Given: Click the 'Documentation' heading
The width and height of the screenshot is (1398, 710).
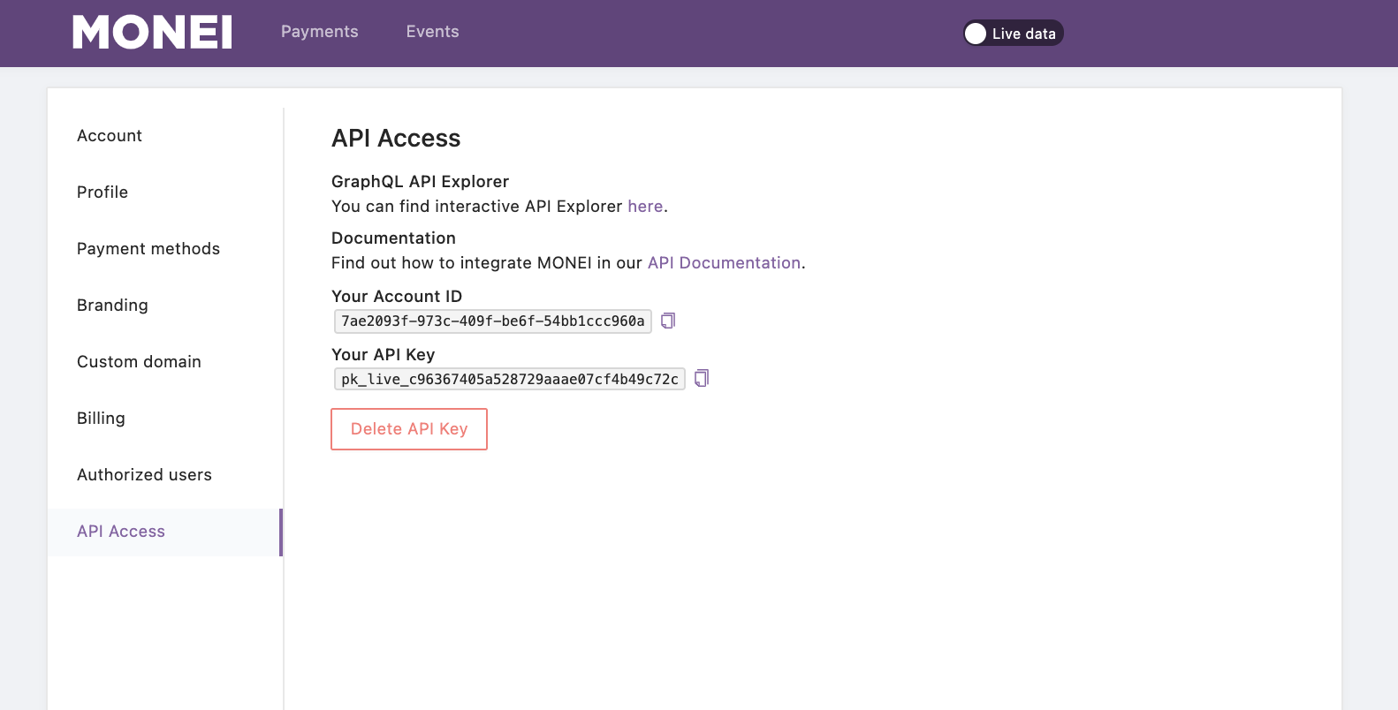Looking at the screenshot, I should pyautogui.click(x=393, y=238).
